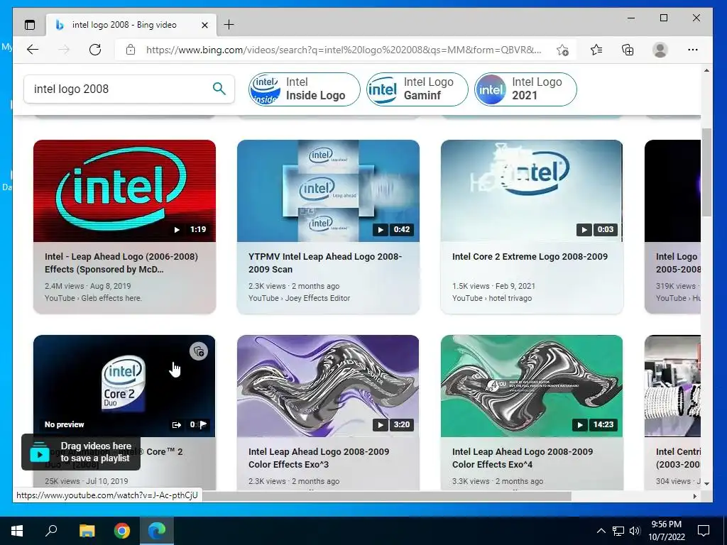Click playlist icon in Drag videos here box

(40, 452)
